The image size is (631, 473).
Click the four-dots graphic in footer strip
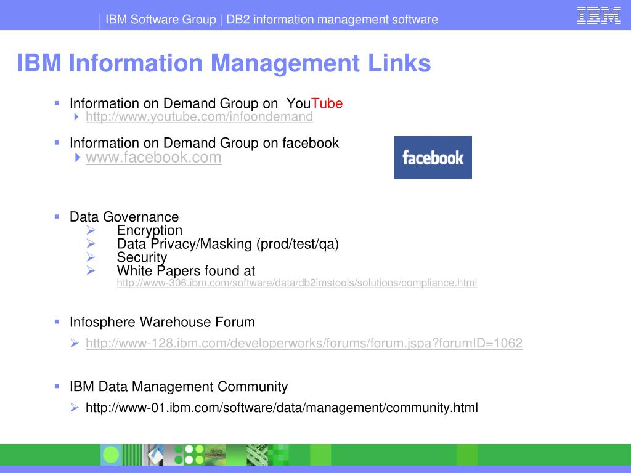(x=194, y=455)
